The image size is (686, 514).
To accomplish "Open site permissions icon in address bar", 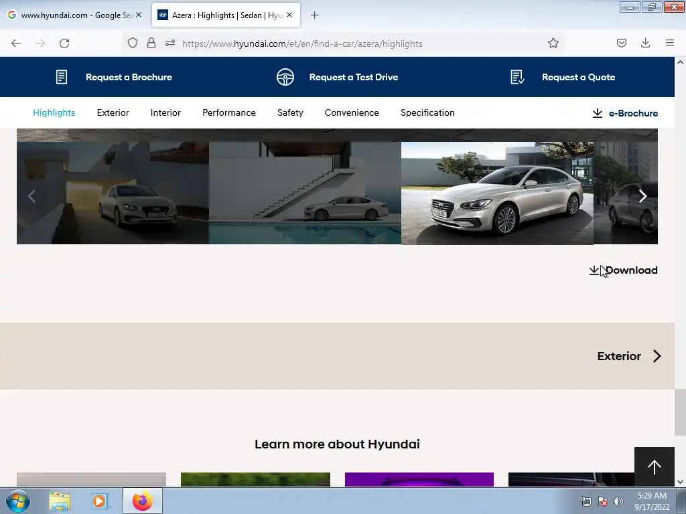I will 170,44.
